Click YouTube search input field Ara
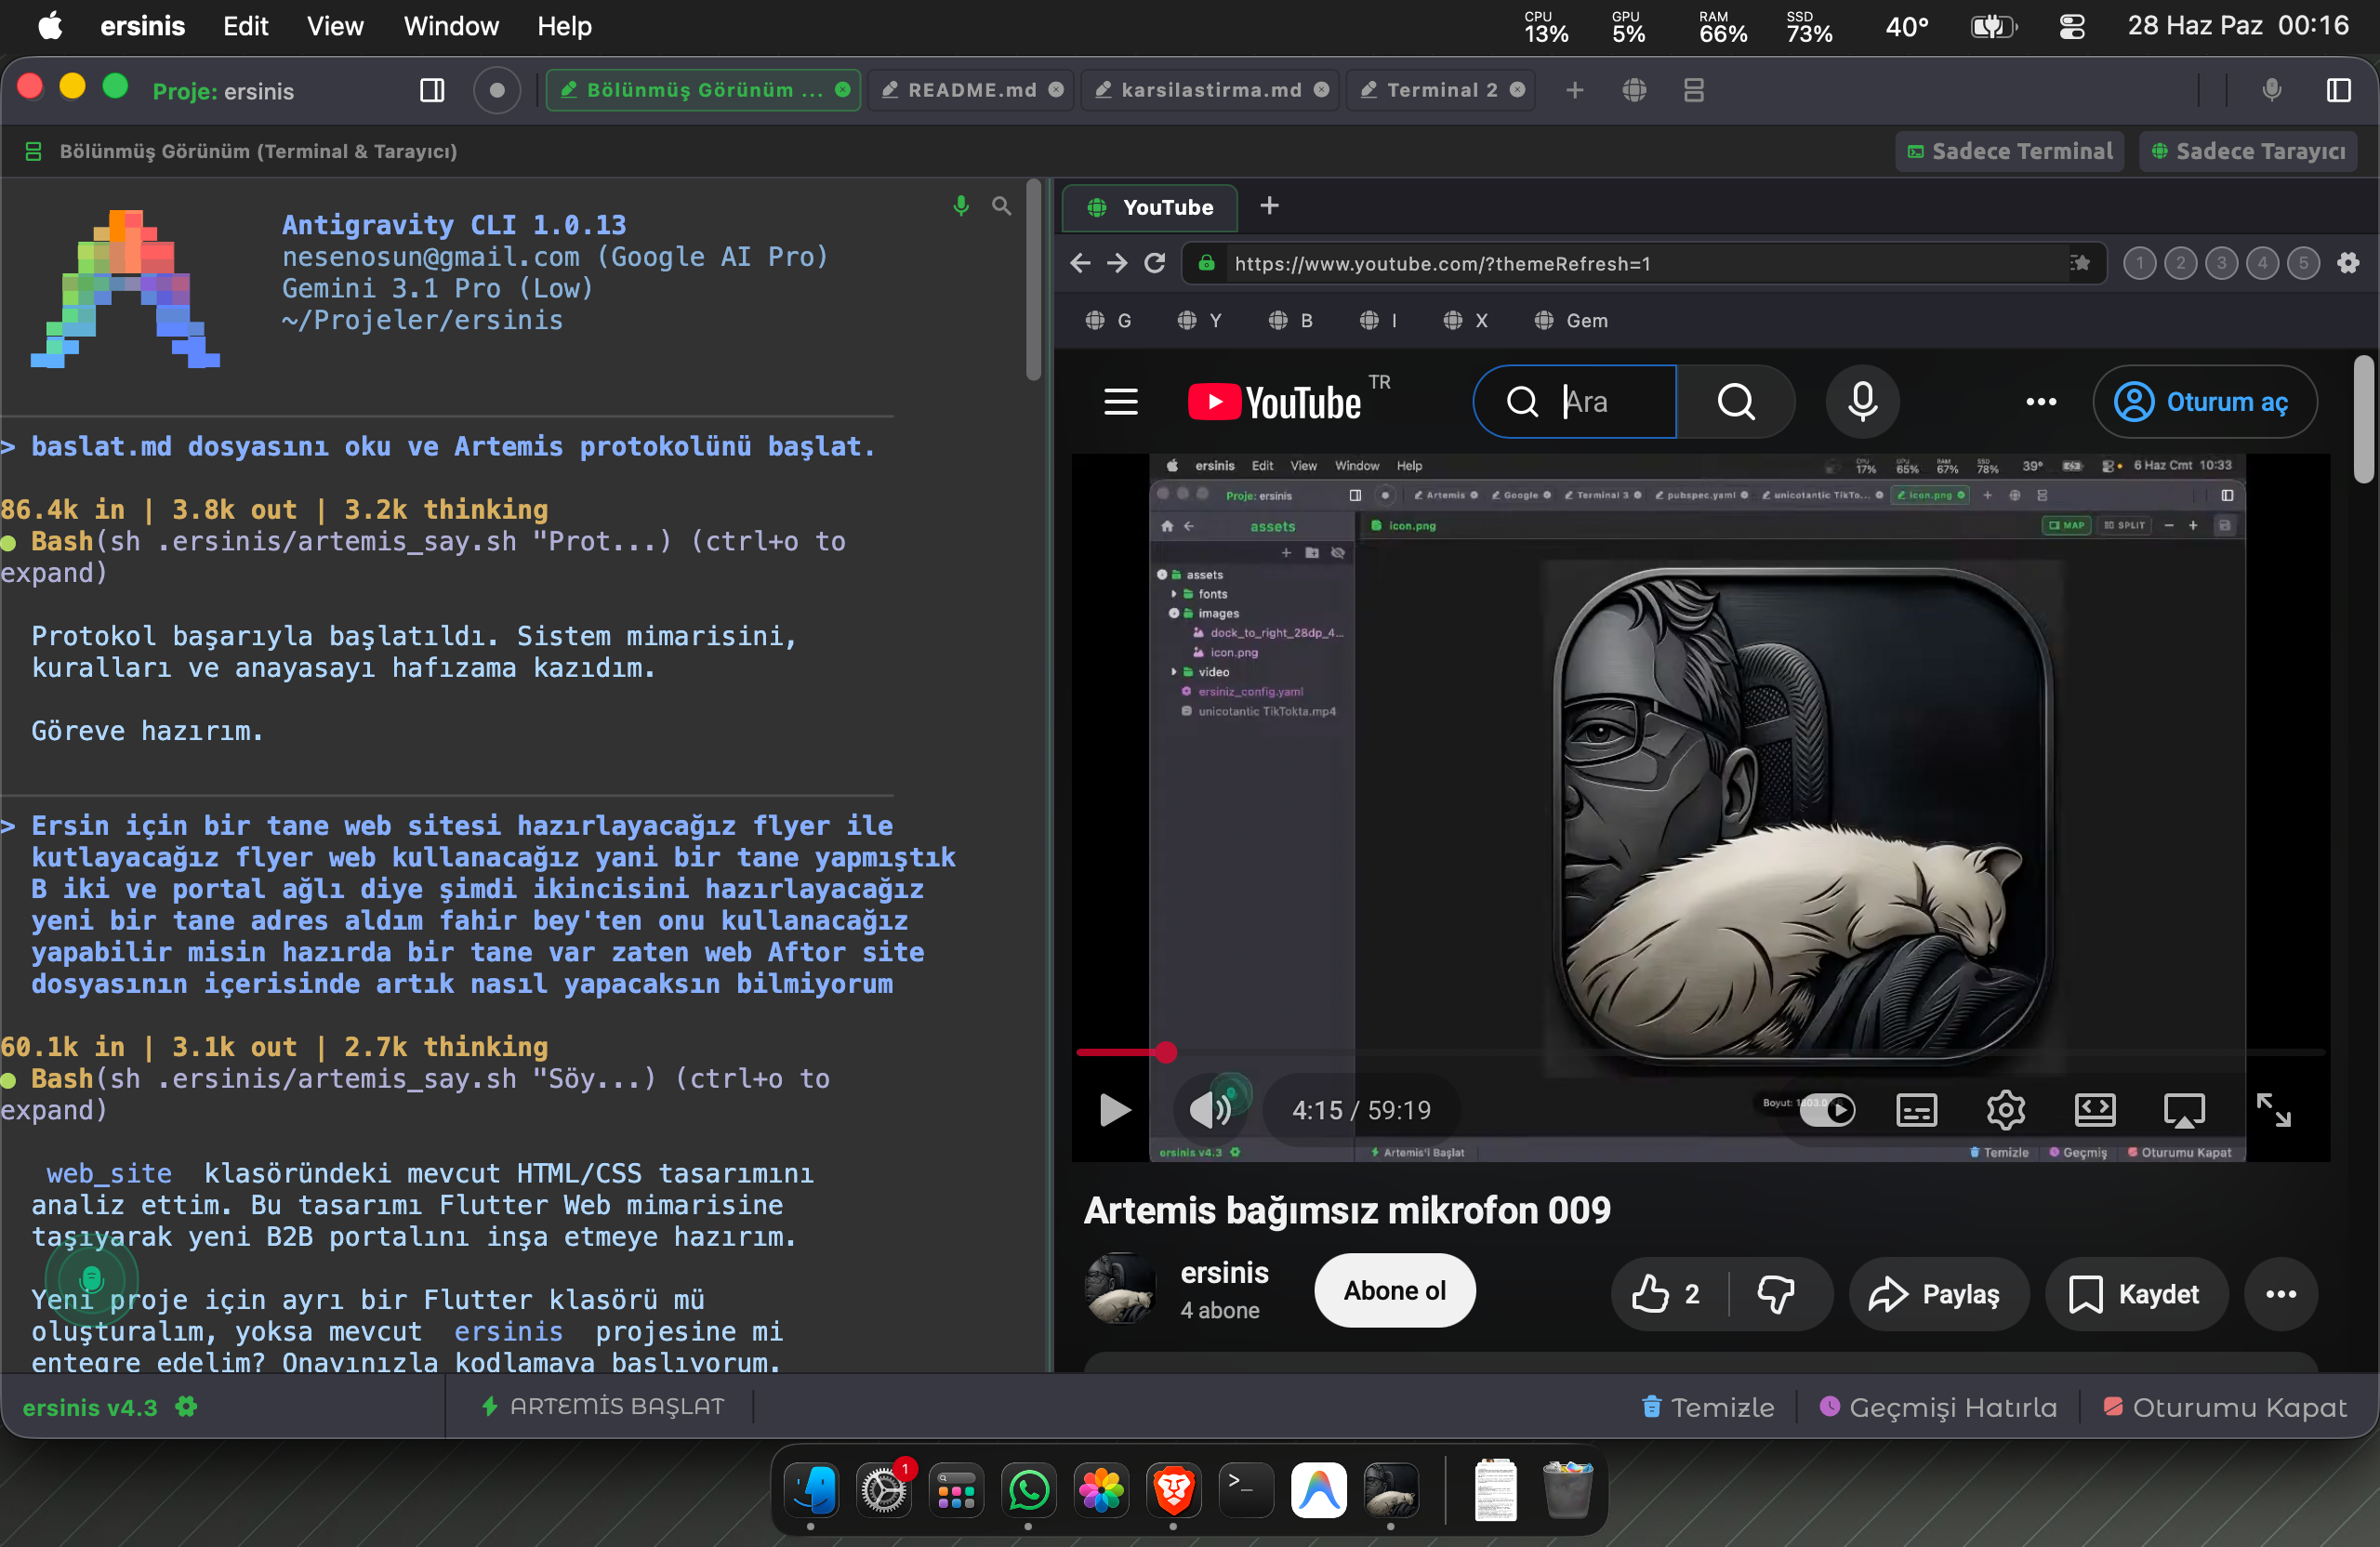2380x1547 pixels. tap(1575, 402)
